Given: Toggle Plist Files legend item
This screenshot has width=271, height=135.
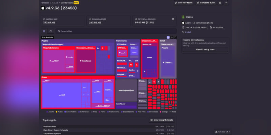Looking at the screenshot, I should [141, 112].
